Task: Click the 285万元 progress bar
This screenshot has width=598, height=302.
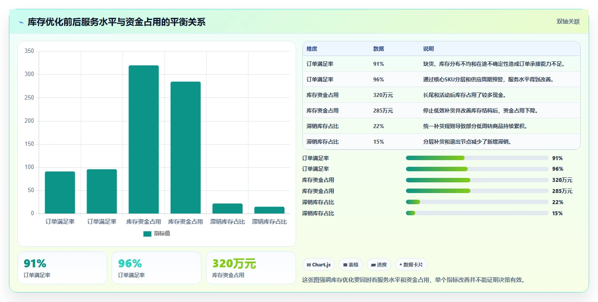Action: 477,191
